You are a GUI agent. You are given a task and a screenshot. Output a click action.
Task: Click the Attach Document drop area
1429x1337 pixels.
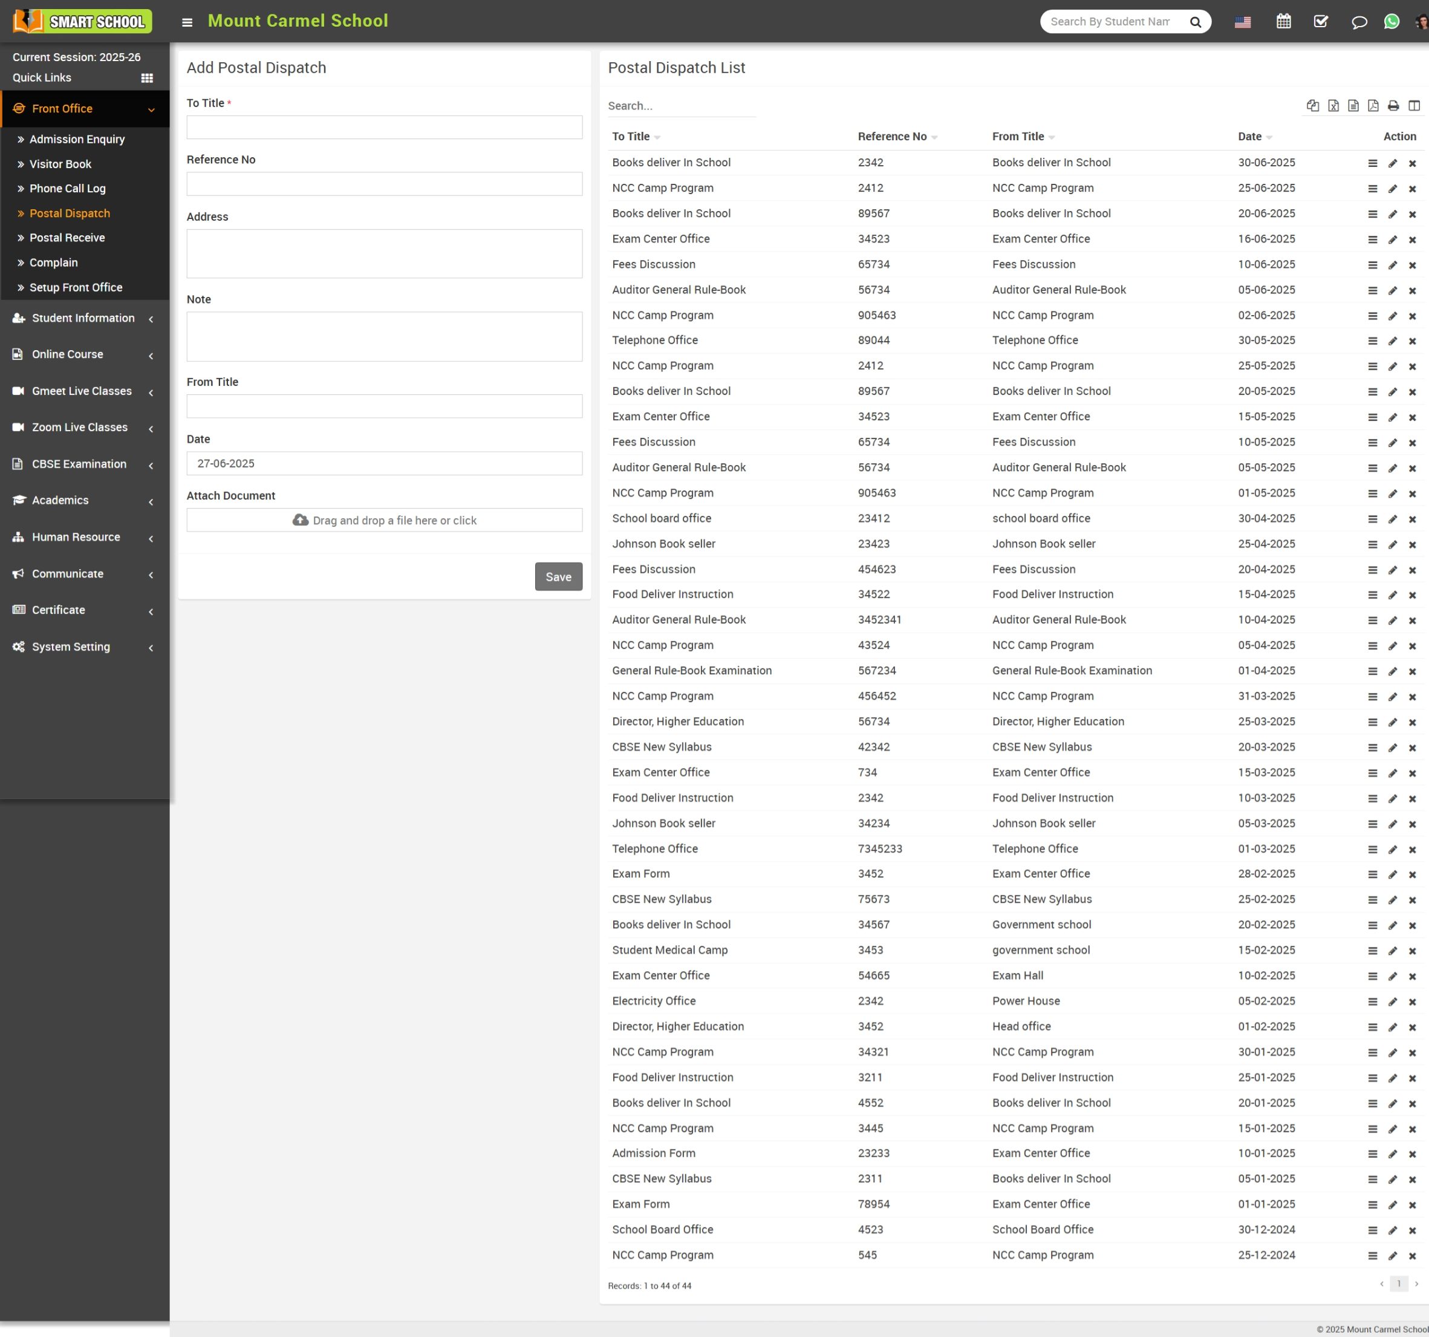(x=385, y=521)
